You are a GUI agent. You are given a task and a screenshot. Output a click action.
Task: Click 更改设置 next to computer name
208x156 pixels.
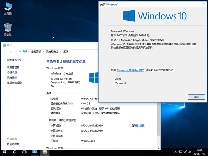tap(139, 125)
